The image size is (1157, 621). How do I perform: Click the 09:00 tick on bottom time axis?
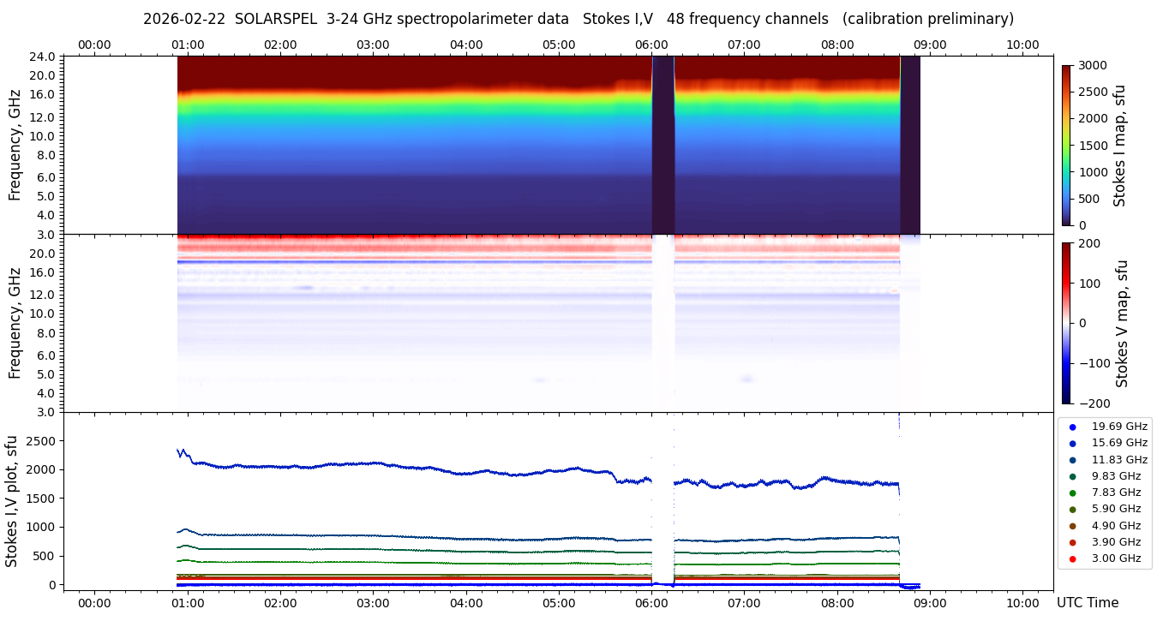pos(930,603)
